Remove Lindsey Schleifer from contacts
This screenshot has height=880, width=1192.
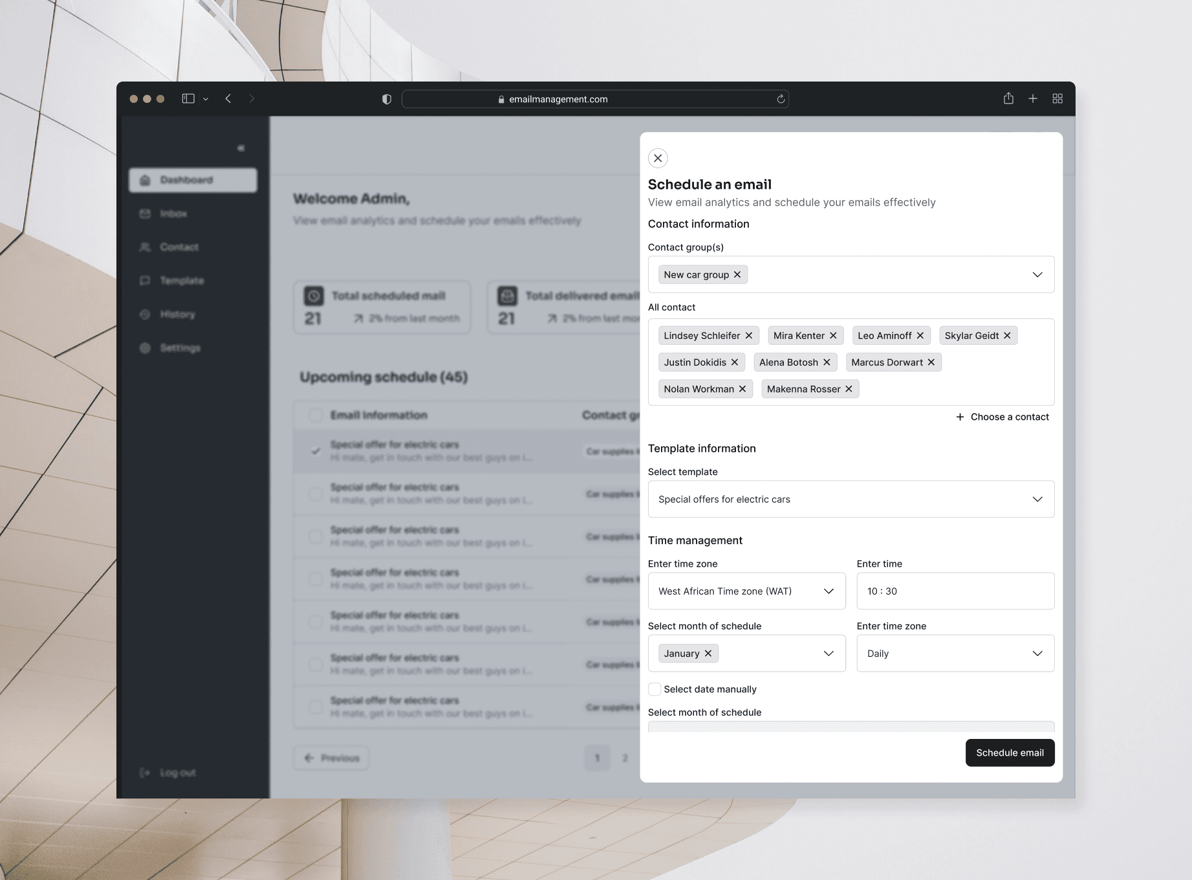(x=749, y=335)
